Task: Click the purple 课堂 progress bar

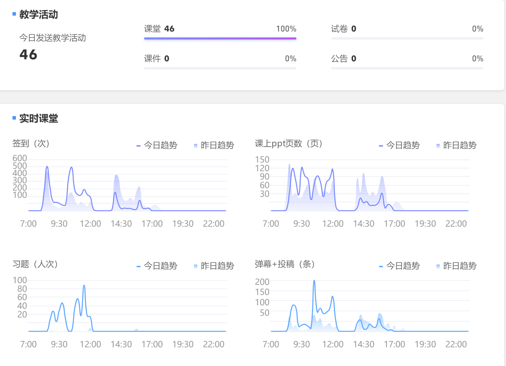Action: click(220, 38)
